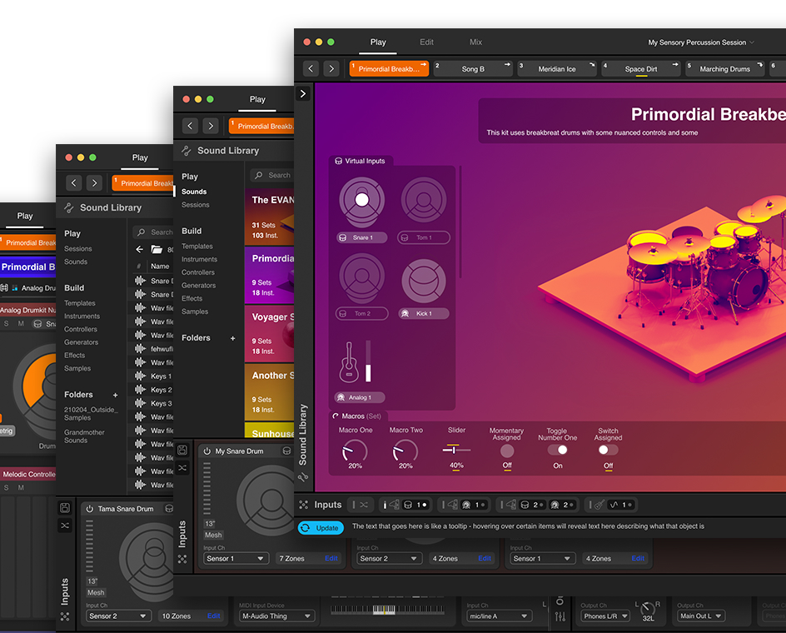Open the Phones L/R output dropdown
This screenshot has height=633, width=786.
[x=605, y=616]
